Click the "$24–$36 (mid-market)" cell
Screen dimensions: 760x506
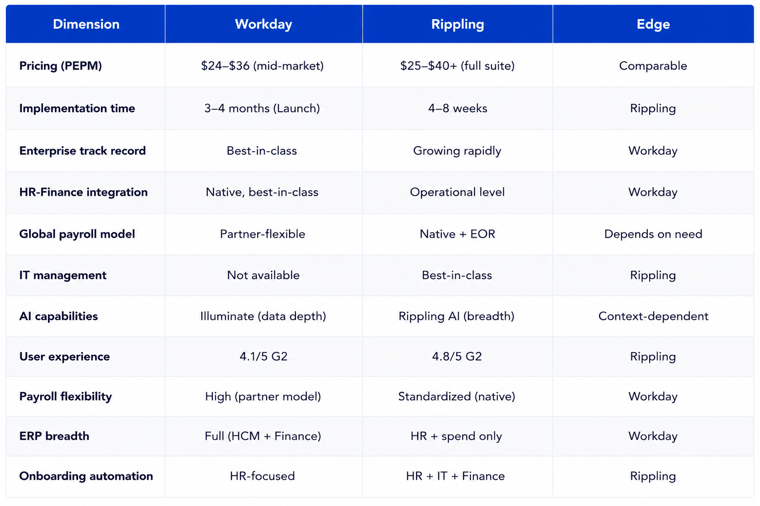pos(262,66)
